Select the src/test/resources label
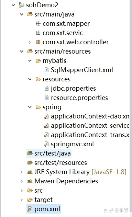This screenshot has width=132, height=217. (x=60, y=163)
